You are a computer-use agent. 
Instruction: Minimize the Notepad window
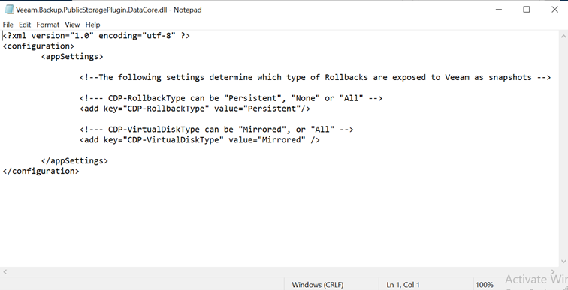pos(499,10)
